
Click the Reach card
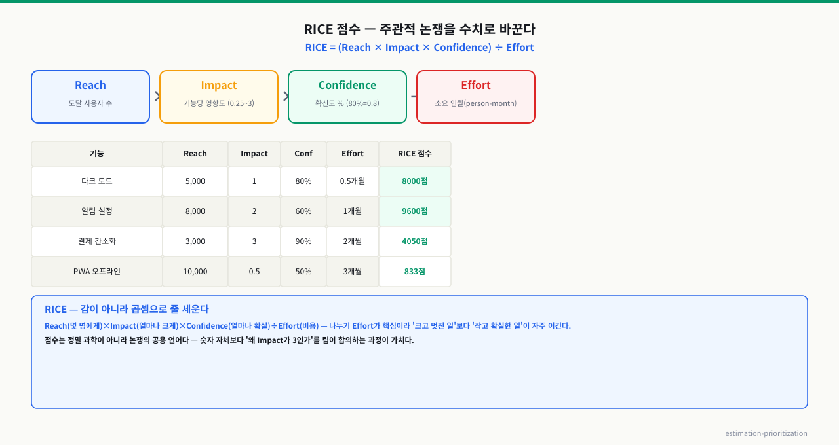(90, 97)
